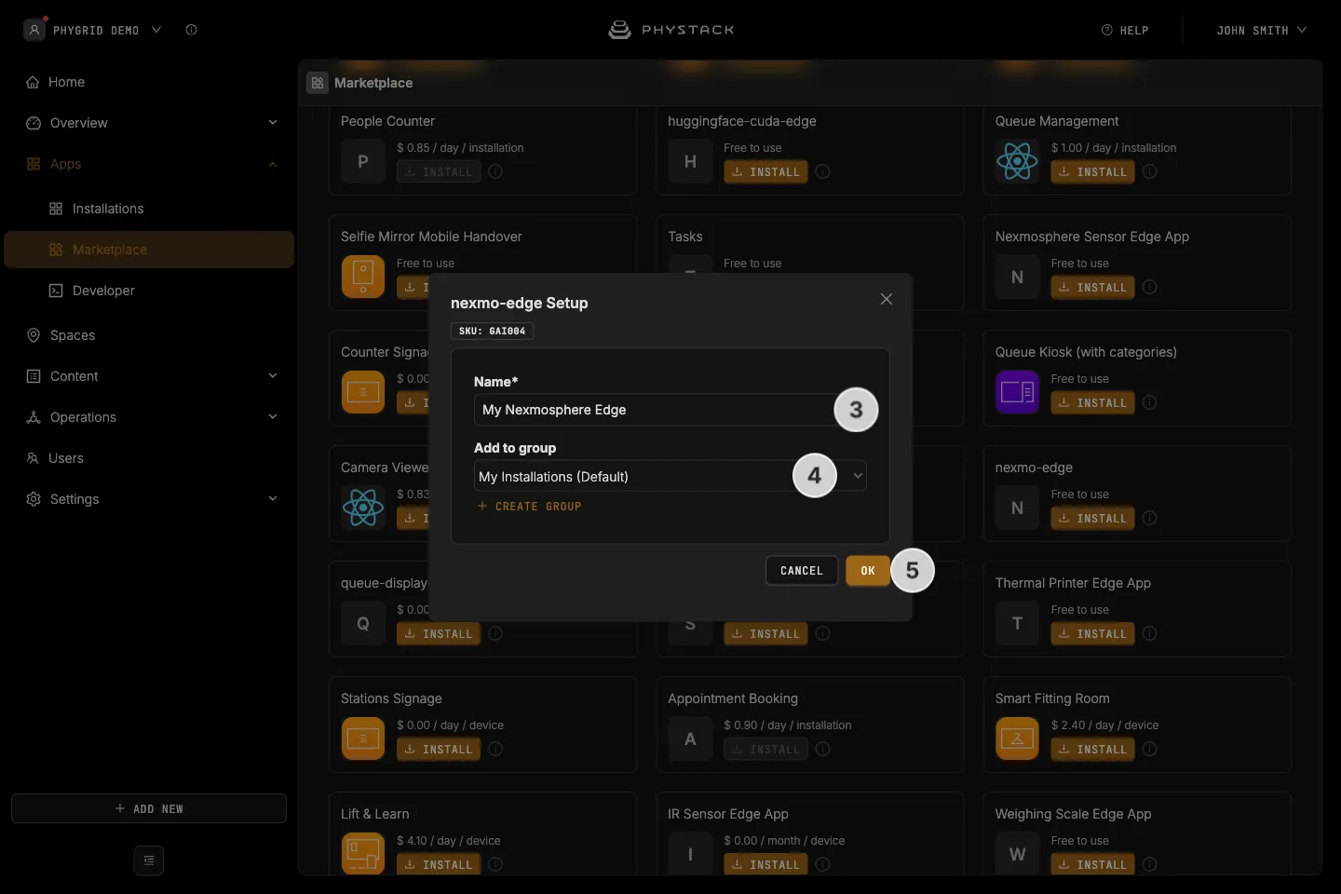The height and width of the screenshot is (894, 1341).
Task: Open the Add to group dropdown
Action: (670, 476)
